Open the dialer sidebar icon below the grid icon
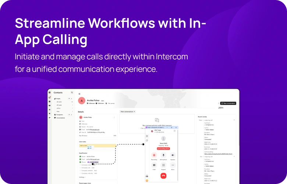This screenshot has width=287, height=184. [147, 141]
